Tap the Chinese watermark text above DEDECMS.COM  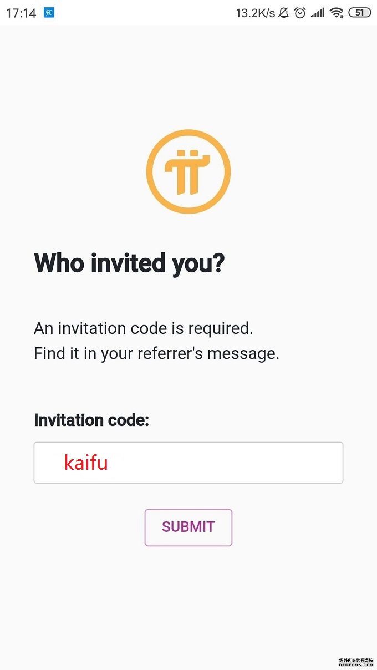tap(357, 661)
